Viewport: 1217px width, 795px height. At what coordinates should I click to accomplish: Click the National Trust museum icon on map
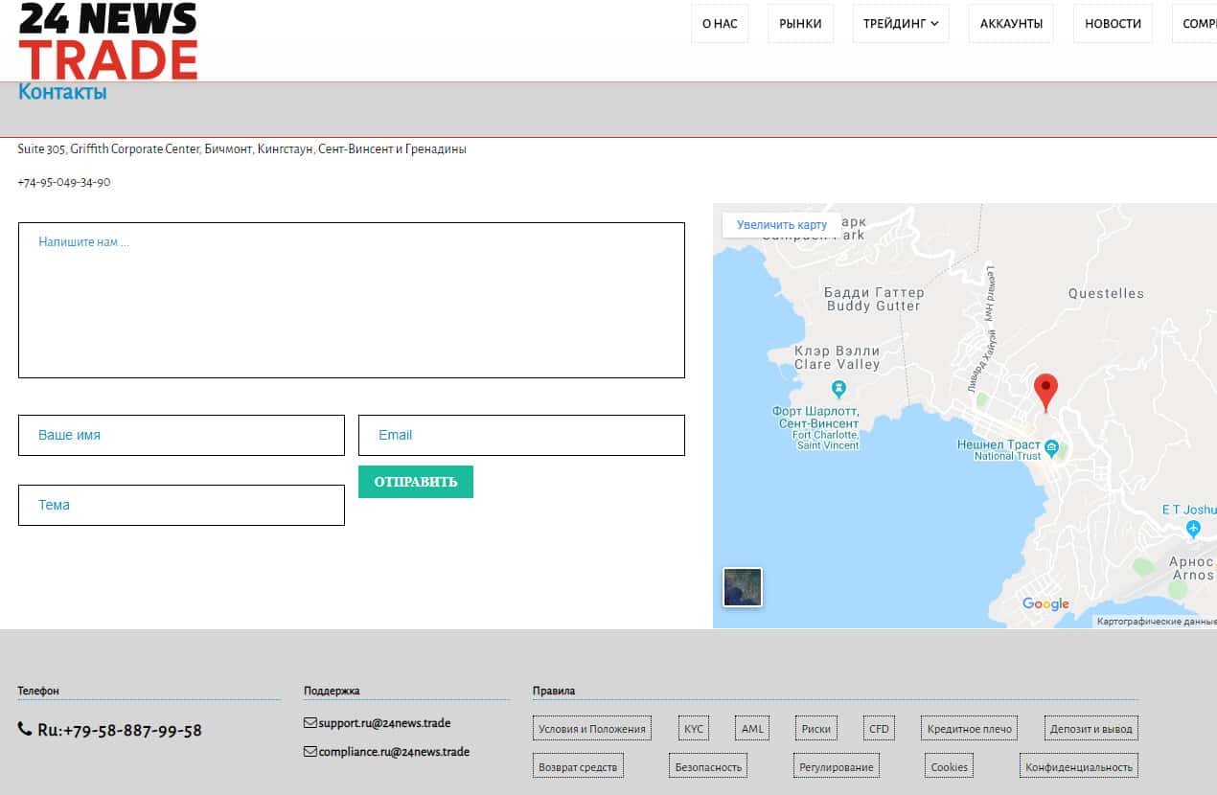(1051, 447)
